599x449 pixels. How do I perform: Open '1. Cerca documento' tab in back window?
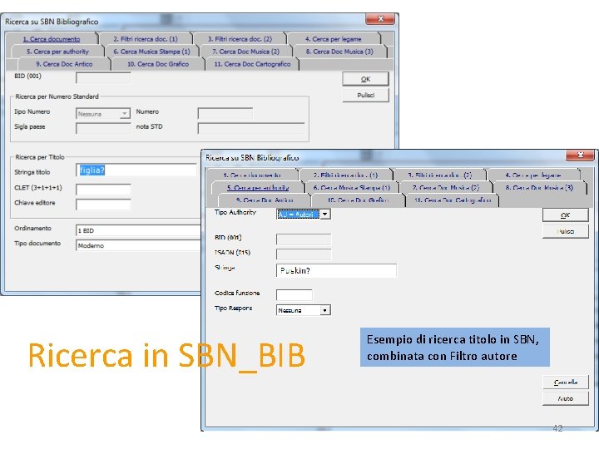(x=52, y=39)
